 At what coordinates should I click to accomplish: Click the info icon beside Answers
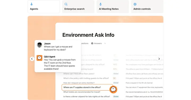(92, 43)
